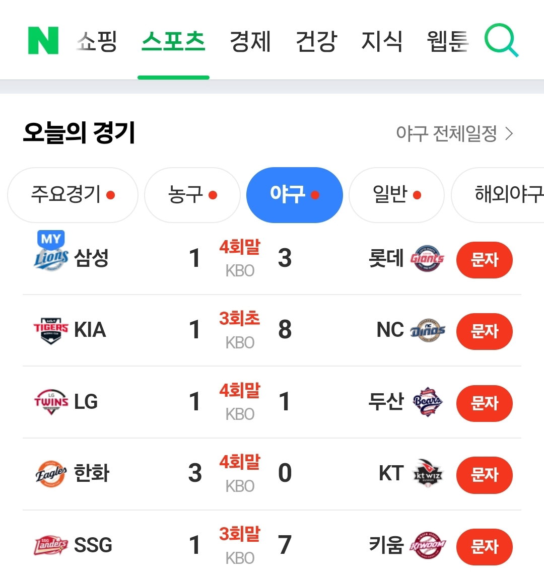The image size is (544, 579).
Task: Choose the 일반 filter chip
Action: 396,195
